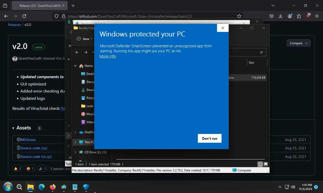Switch Explorer to details view icon

tap(260, 164)
